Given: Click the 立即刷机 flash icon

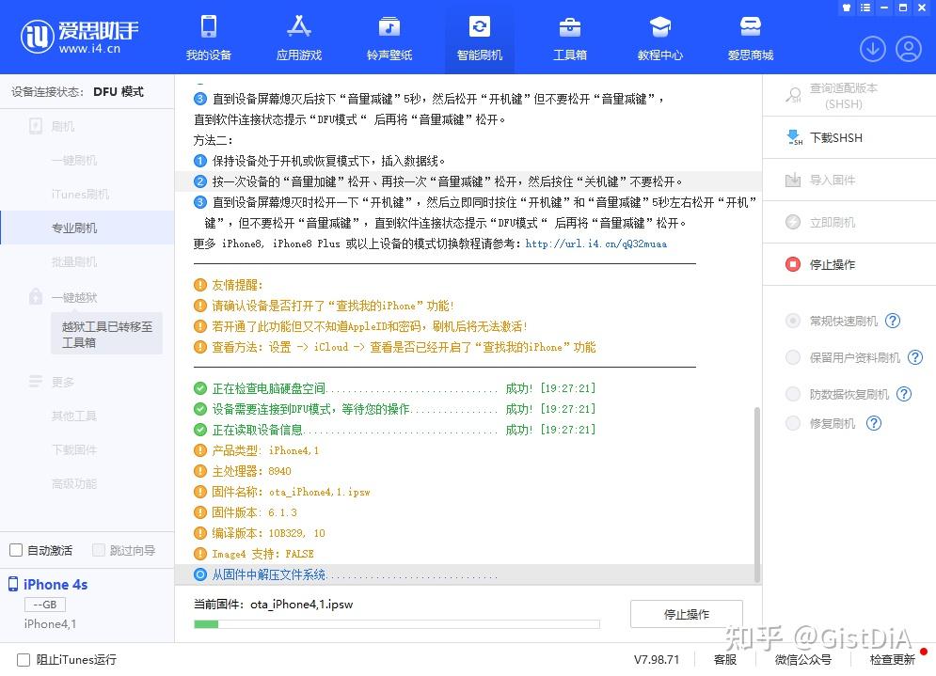Looking at the screenshot, I should (x=793, y=222).
